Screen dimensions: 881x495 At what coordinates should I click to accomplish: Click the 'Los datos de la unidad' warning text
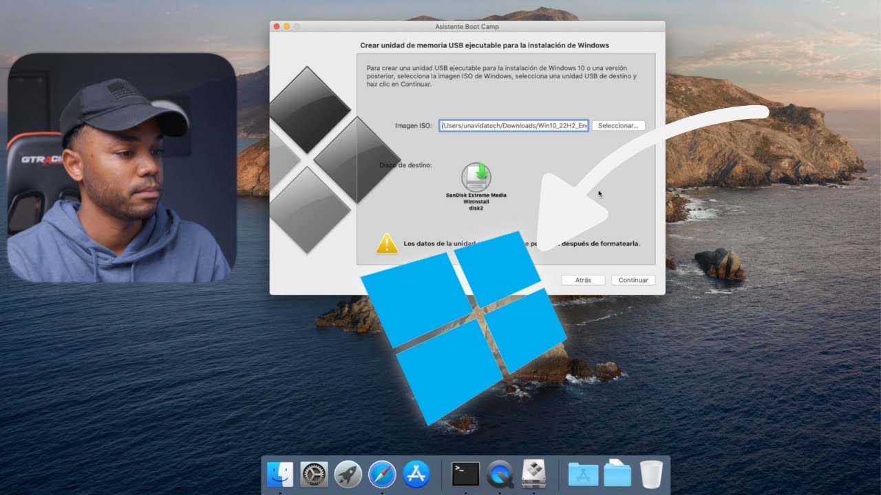(x=522, y=243)
